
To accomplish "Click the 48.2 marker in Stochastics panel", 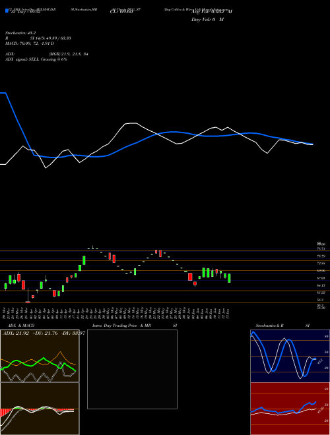I will pyautogui.click(x=319, y=361).
